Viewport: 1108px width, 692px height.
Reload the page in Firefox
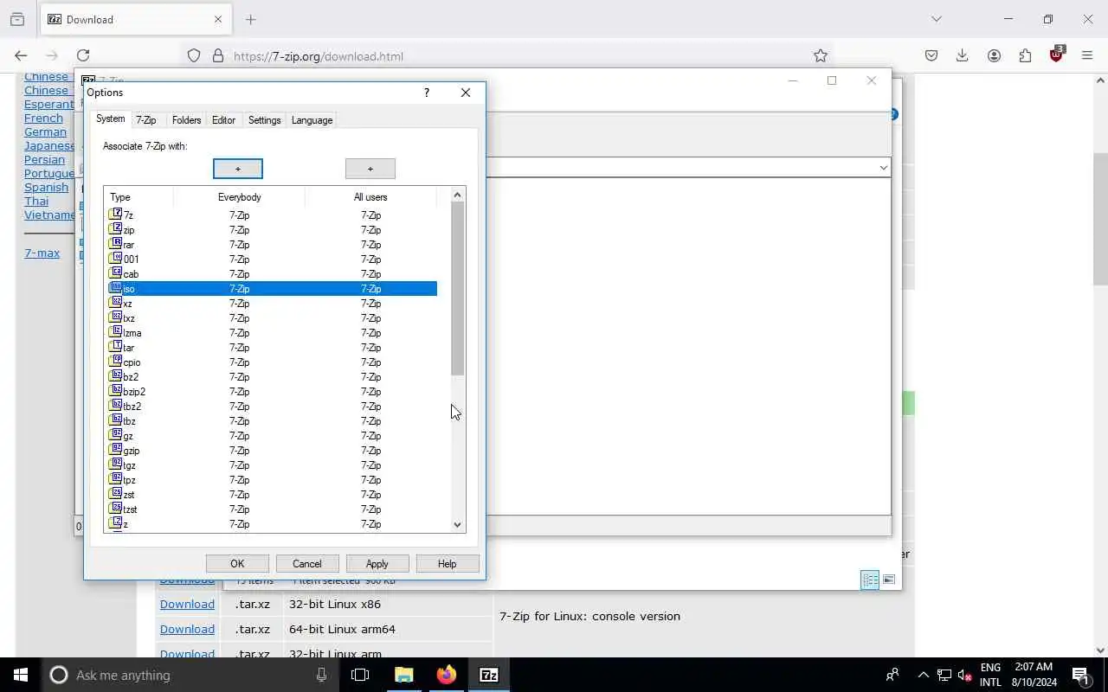[x=83, y=55]
